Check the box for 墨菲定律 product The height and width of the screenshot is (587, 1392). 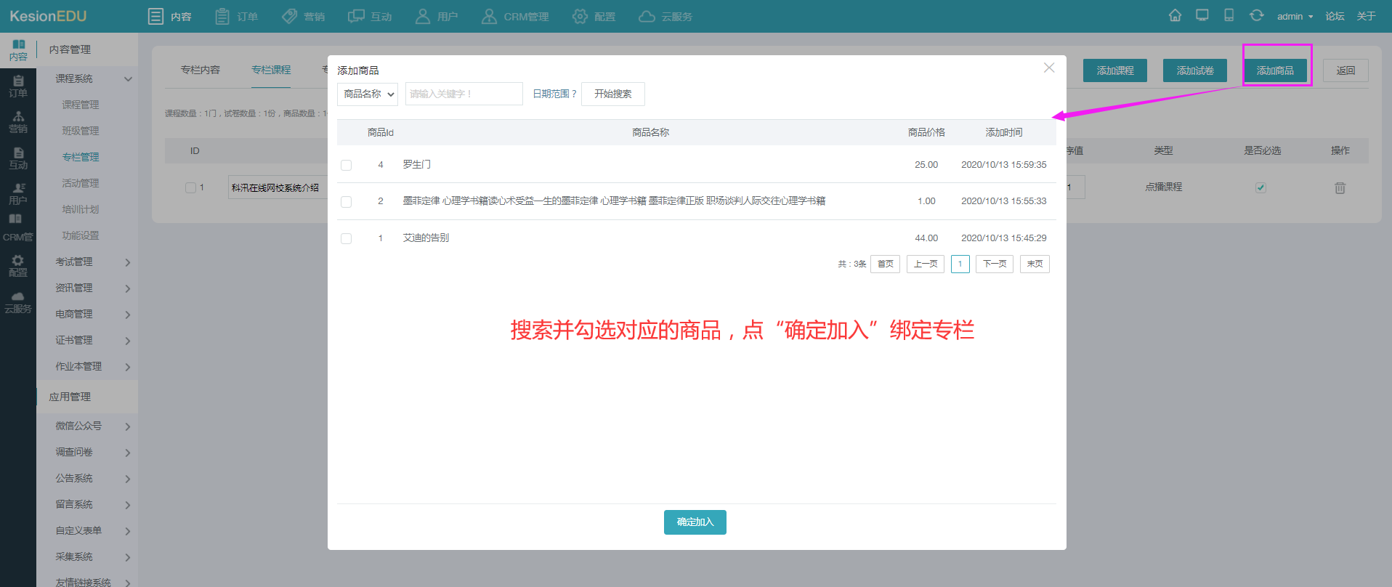[347, 201]
